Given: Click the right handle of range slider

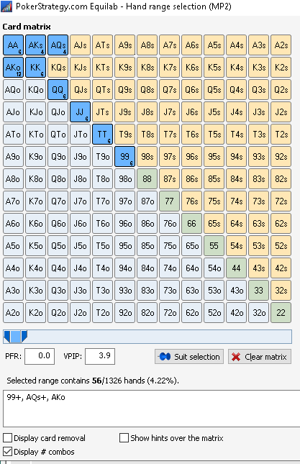Looking at the screenshot, I should click(x=24, y=337).
